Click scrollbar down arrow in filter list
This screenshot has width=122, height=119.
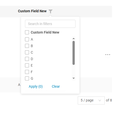coord(73,78)
